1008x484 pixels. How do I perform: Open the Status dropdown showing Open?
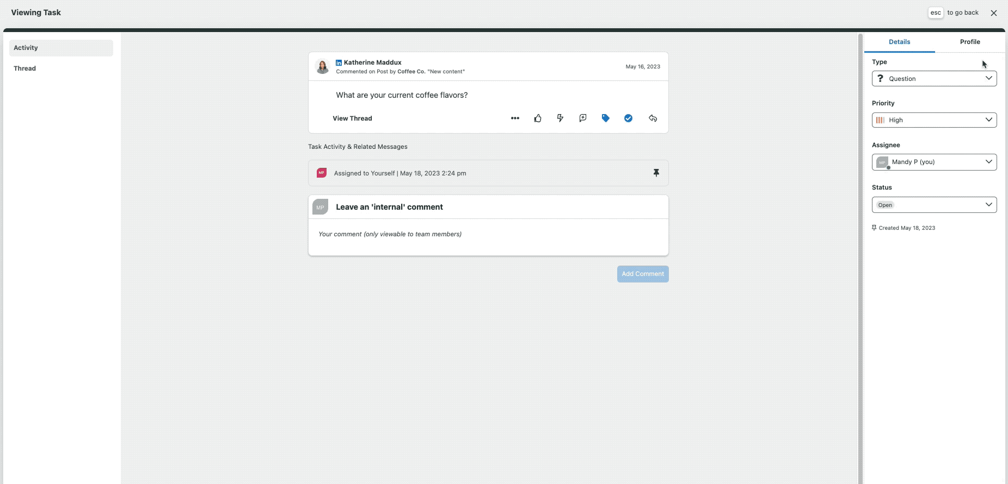click(935, 205)
